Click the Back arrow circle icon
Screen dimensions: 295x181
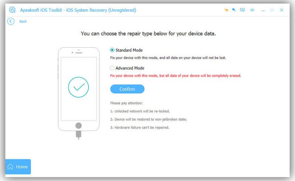11,21
